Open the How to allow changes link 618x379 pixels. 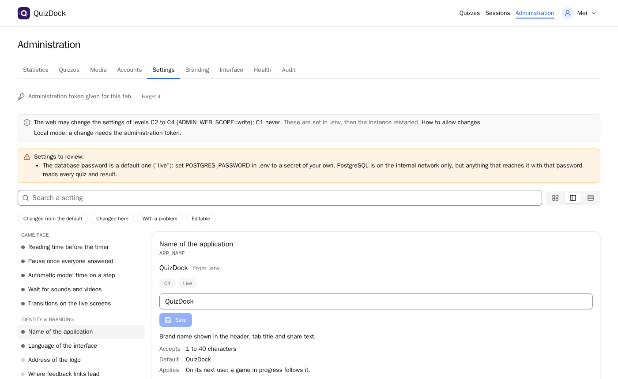pyautogui.click(x=451, y=123)
